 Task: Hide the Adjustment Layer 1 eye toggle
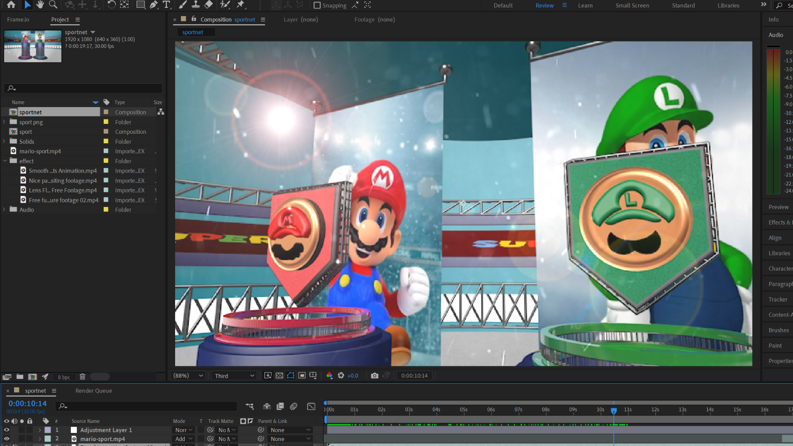coord(7,430)
